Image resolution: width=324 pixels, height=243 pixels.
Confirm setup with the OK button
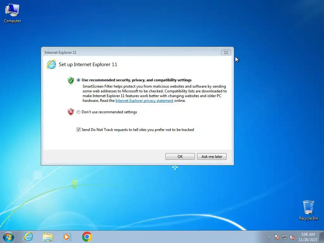click(180, 156)
